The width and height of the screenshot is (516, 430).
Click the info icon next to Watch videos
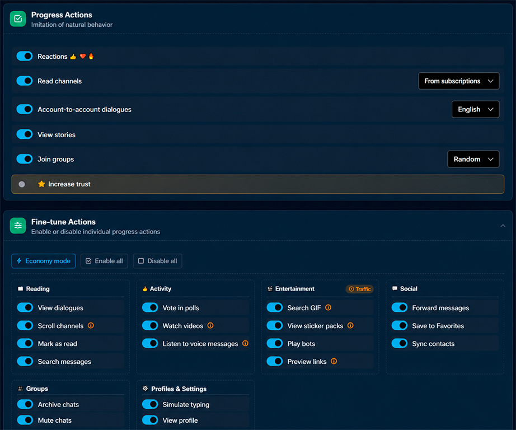(x=210, y=325)
